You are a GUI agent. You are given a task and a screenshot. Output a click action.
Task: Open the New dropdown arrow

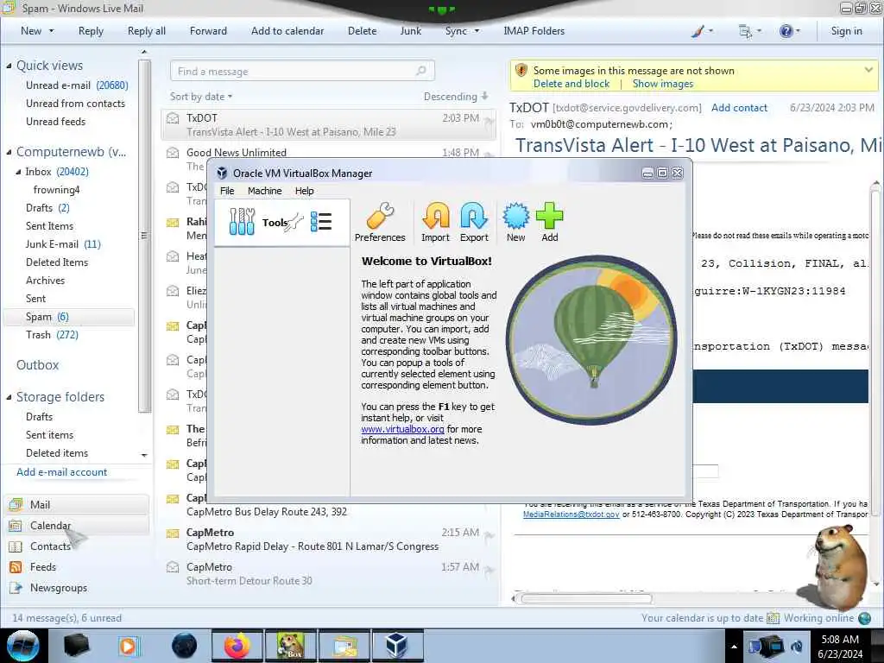point(51,31)
